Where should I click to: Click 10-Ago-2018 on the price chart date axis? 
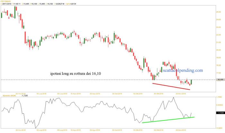click(76, 94)
